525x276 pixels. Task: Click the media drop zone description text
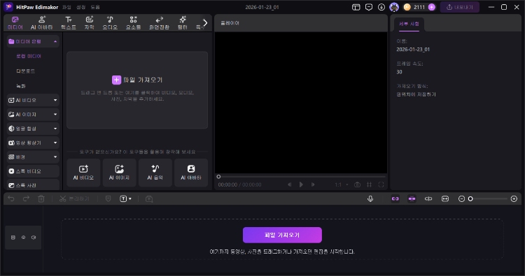pos(137,96)
